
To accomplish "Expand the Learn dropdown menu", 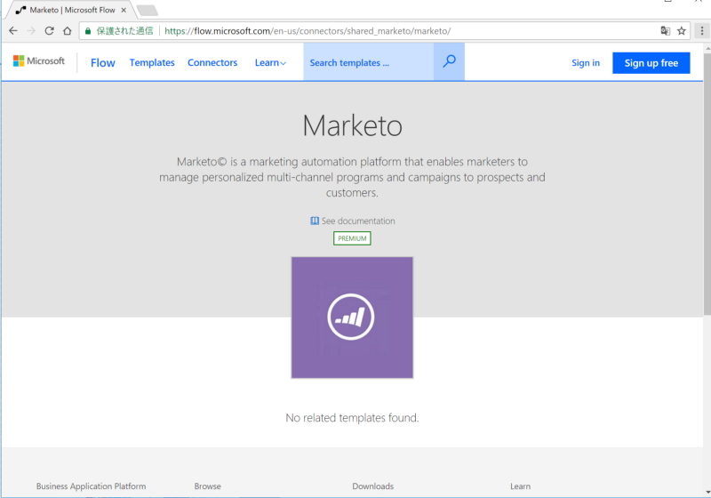I will pyautogui.click(x=270, y=62).
